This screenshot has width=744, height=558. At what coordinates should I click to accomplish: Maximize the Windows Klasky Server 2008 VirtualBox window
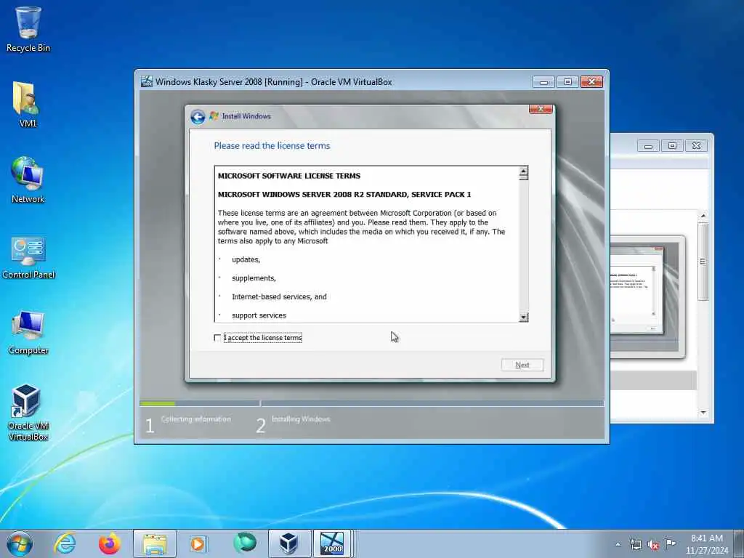(x=567, y=82)
